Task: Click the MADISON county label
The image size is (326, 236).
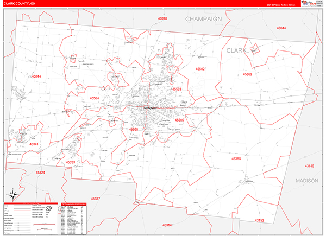Action: (x=307, y=181)
